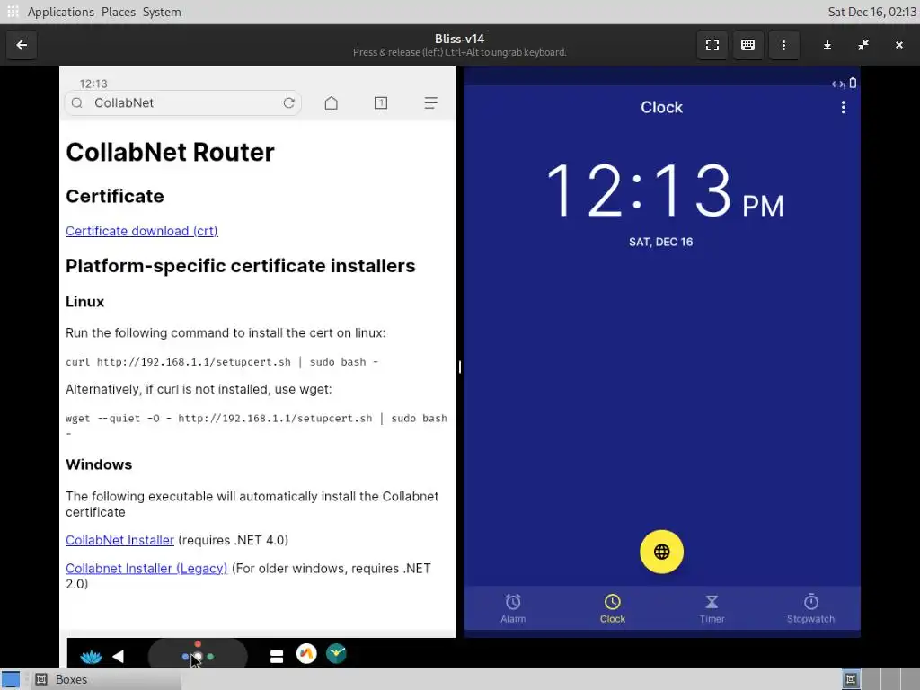Click the SAT, DEC 16 date text
The width and height of the screenshot is (920, 690).
point(660,242)
